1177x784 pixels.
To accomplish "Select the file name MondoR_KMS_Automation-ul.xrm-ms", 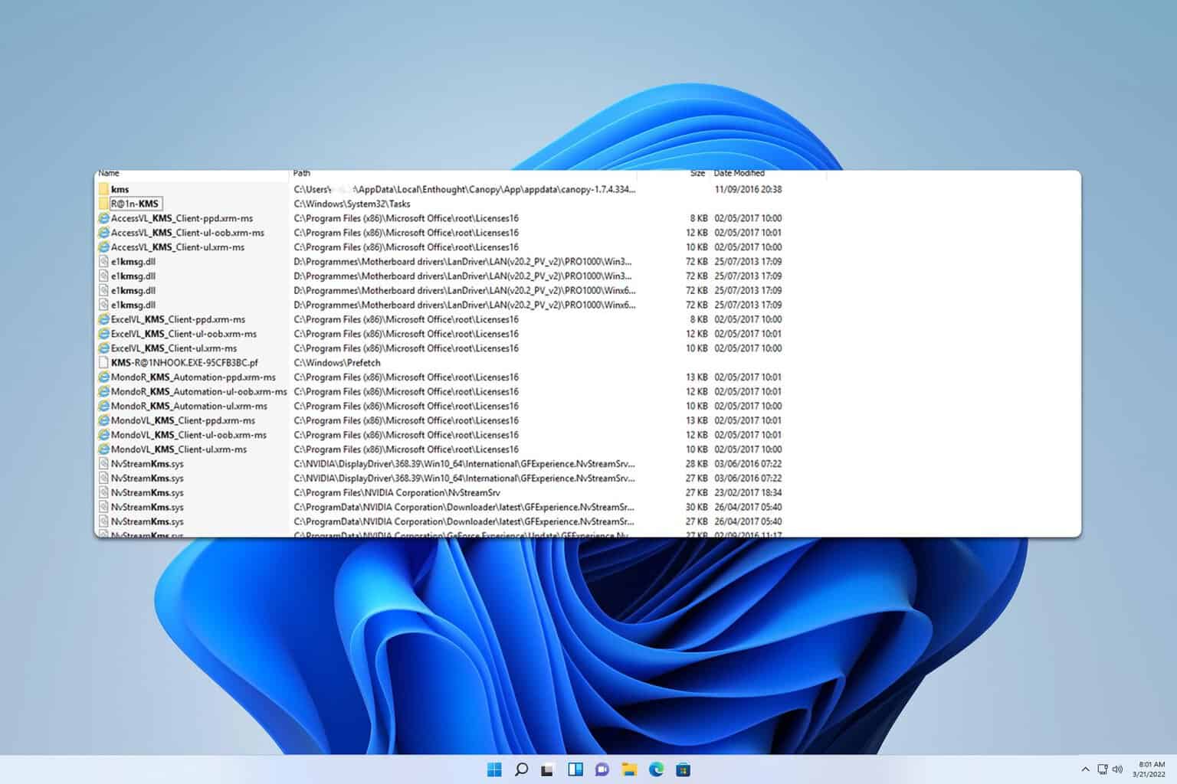I will click(x=189, y=406).
